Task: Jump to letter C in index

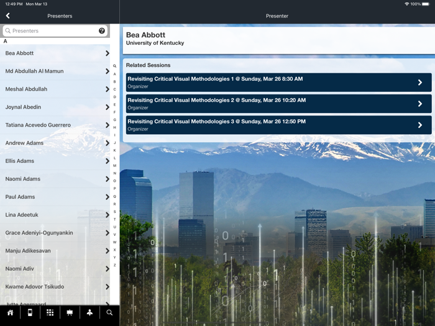Action: click(114, 89)
